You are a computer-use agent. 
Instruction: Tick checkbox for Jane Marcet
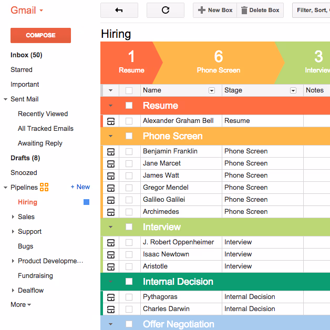click(129, 163)
